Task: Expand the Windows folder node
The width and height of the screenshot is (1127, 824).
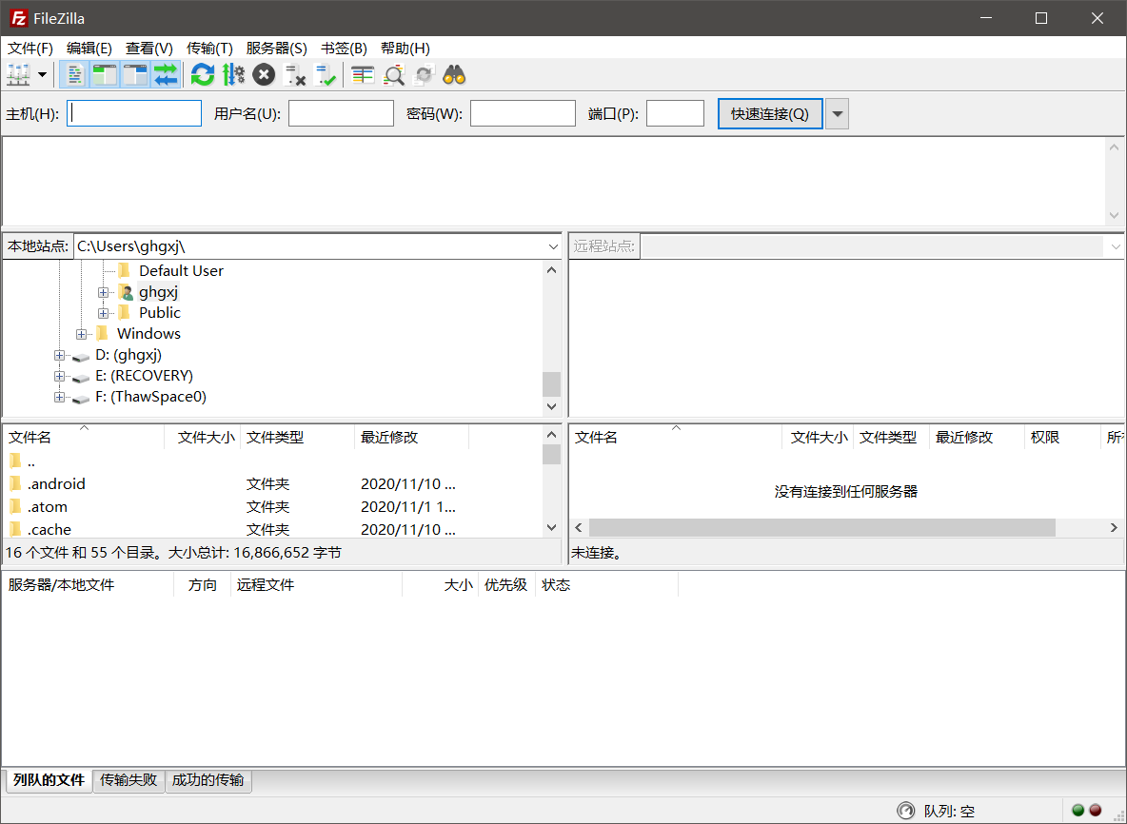Action: 81,334
